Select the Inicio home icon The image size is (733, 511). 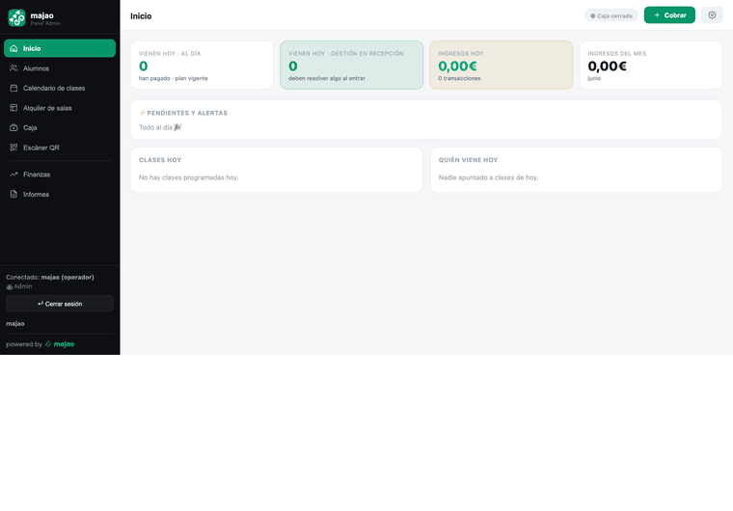click(14, 48)
